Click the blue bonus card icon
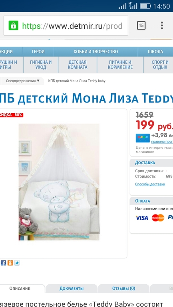This screenshot has height=307, width=173. pos(143,138)
